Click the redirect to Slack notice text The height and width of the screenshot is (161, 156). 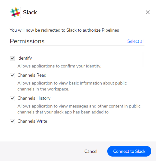pyautogui.click(x=64, y=30)
